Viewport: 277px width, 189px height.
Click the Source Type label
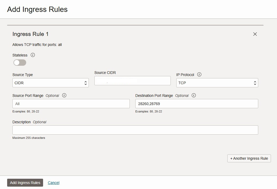click(x=23, y=75)
